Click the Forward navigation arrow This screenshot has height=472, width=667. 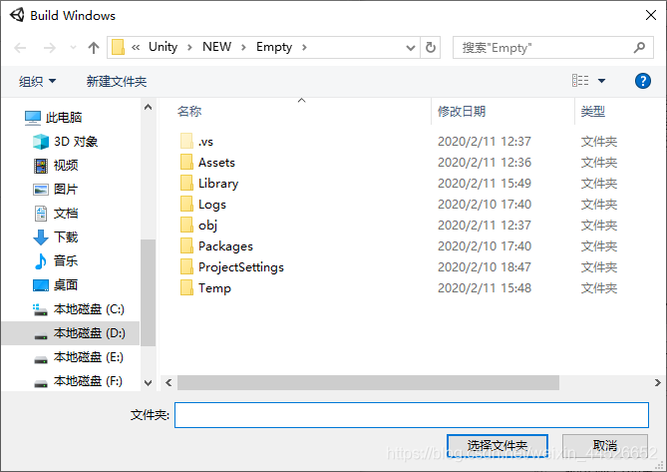(x=50, y=48)
